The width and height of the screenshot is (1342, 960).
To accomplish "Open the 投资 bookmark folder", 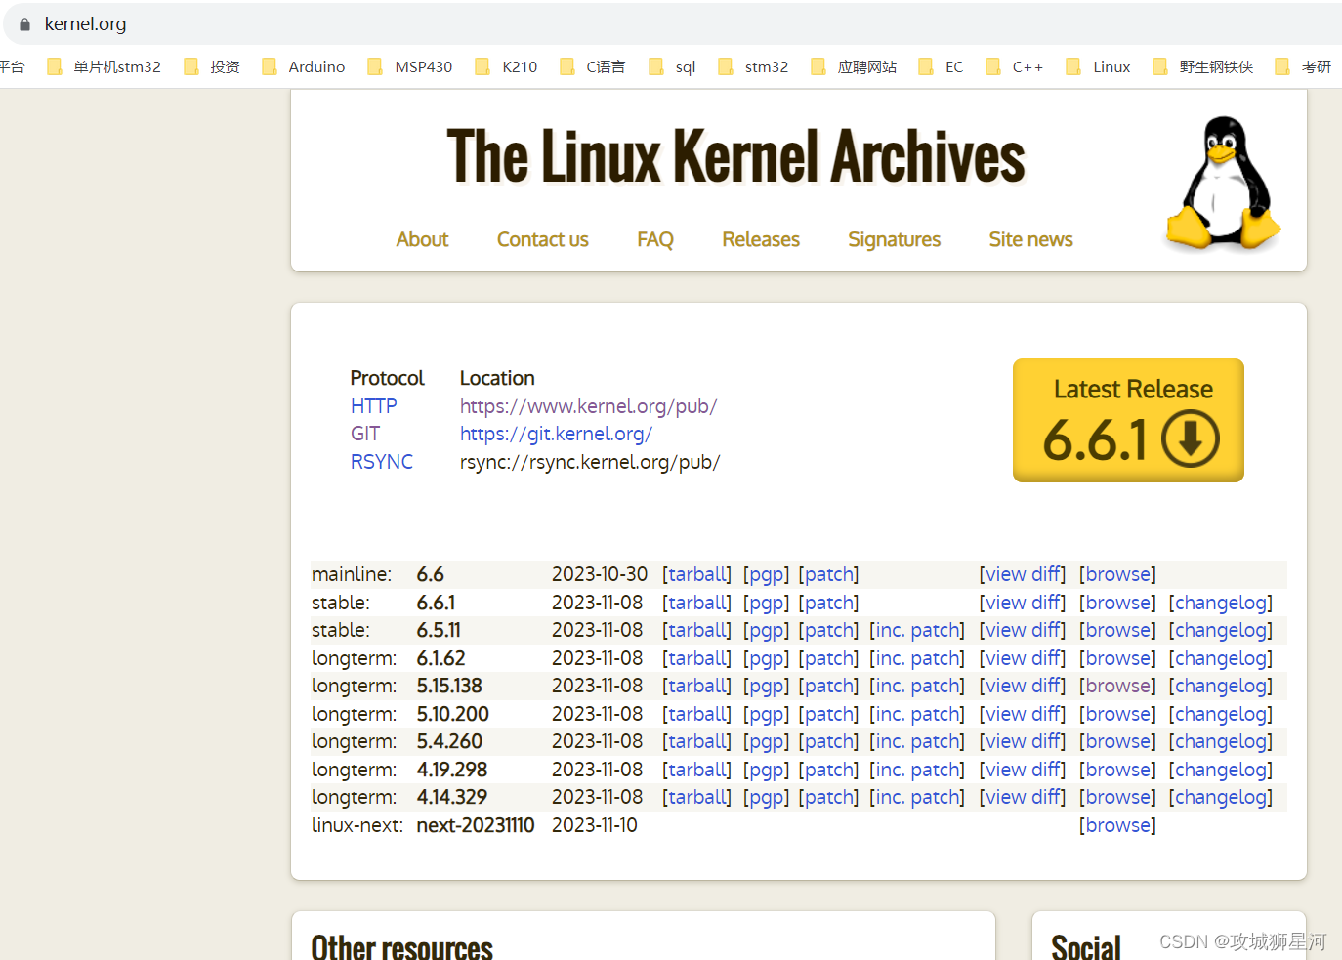I will (x=212, y=66).
